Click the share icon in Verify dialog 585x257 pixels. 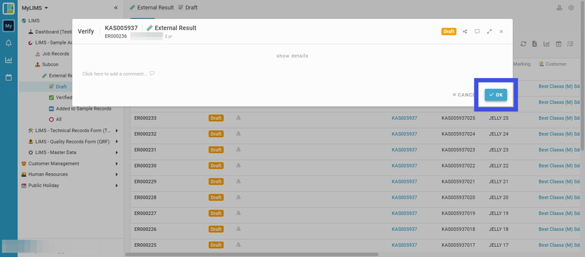(465, 32)
